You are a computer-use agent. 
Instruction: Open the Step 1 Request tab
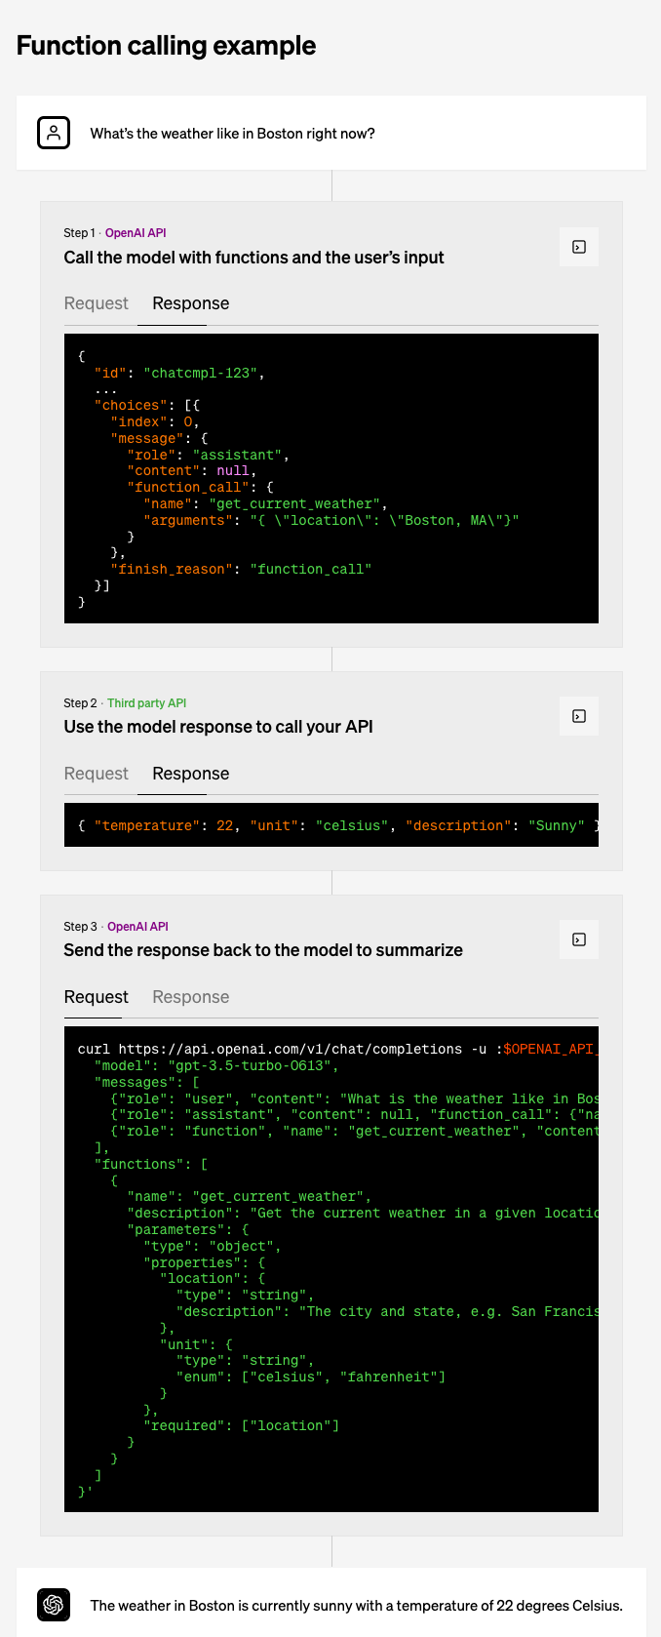97,303
